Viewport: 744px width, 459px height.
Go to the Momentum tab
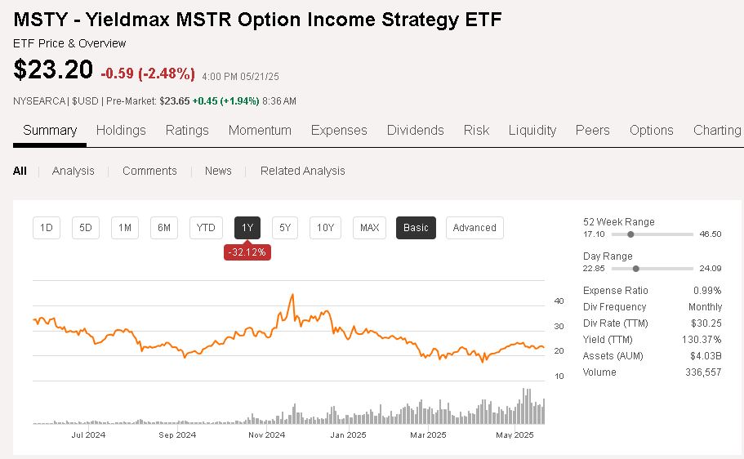[x=260, y=130]
